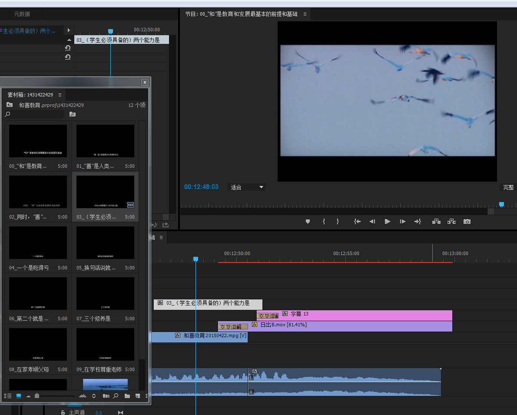The height and width of the screenshot is (415, 517).
Task: Select the 02_同时,"善" clip thumbnail
Action: tap(38, 192)
